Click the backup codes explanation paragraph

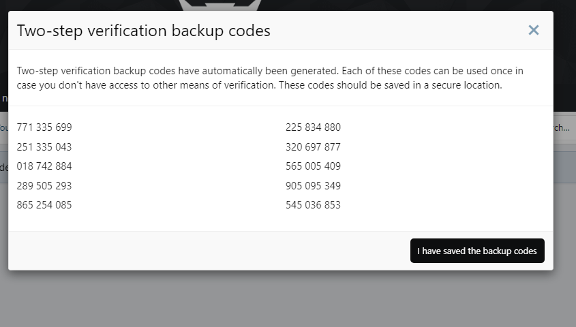pyautogui.click(x=270, y=78)
